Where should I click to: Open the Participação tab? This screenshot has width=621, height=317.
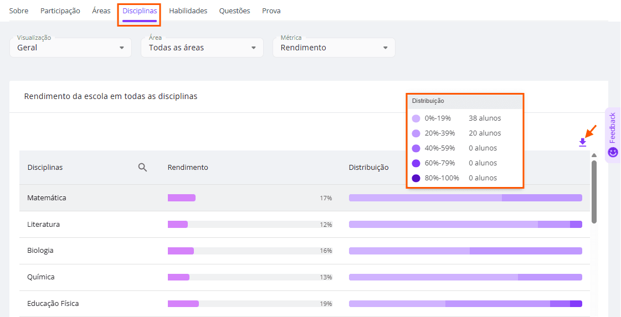[60, 11]
